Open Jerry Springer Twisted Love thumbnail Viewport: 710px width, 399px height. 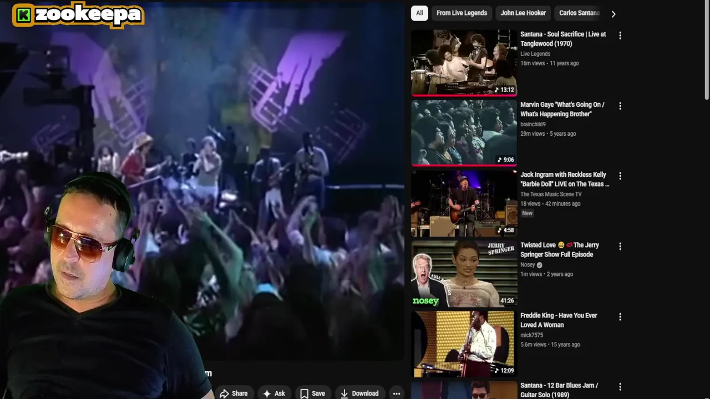tap(464, 274)
